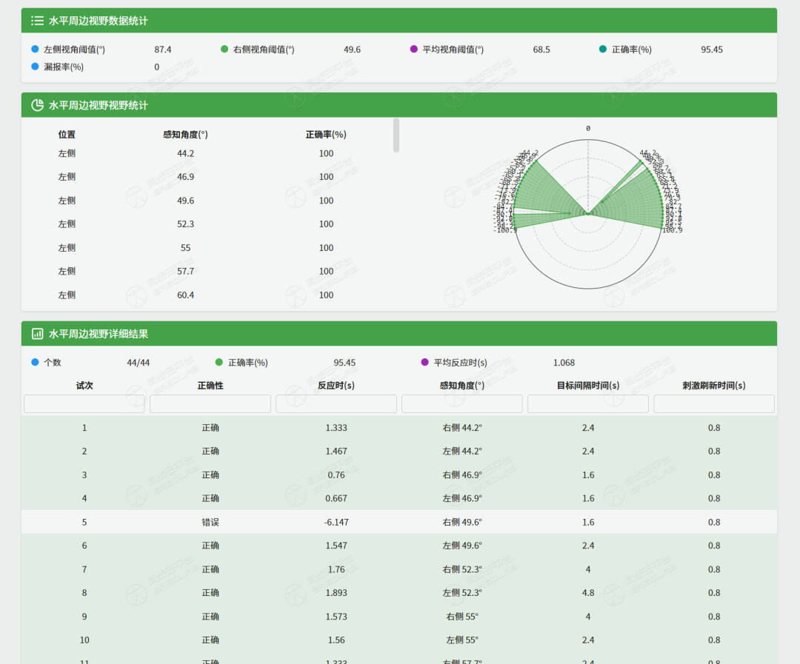Click the 正确性 column header
Screen dimensions: 800x664
210,386
